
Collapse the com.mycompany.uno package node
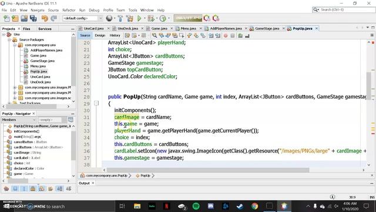(15, 45)
